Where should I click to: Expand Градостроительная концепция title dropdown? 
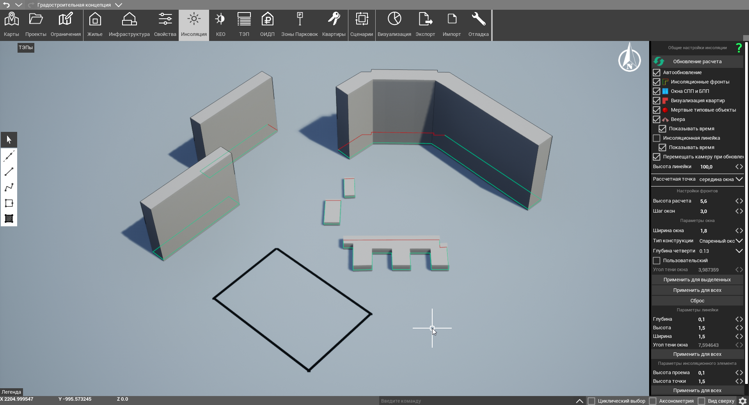click(119, 5)
